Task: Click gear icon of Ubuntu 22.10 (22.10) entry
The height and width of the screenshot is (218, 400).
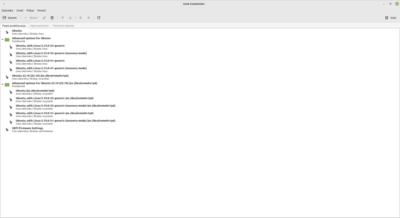Action: (x=7, y=77)
